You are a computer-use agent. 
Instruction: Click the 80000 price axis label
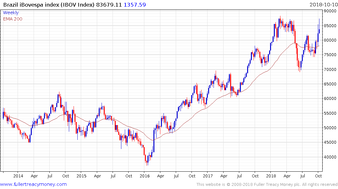[x=330, y=40]
